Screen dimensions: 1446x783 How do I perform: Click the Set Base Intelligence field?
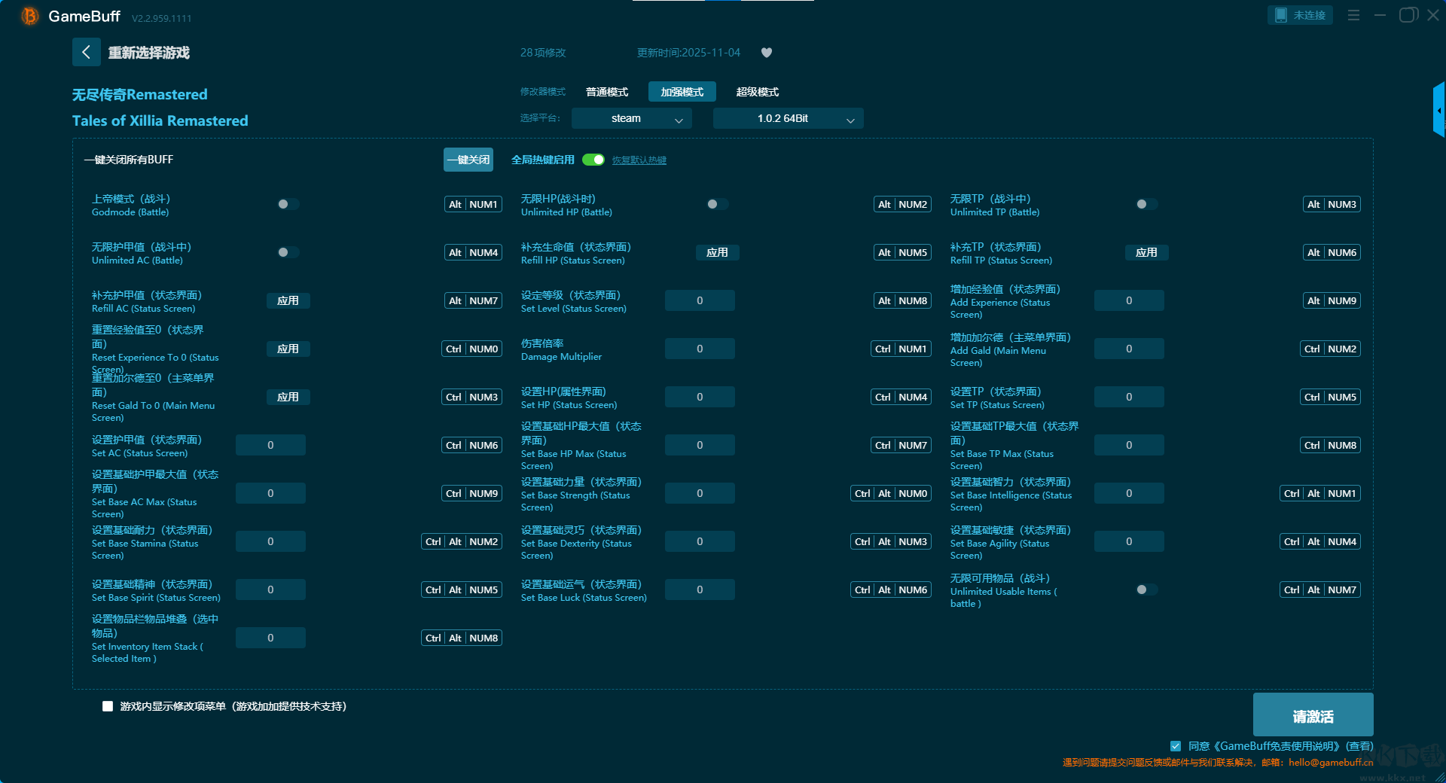pos(1129,493)
